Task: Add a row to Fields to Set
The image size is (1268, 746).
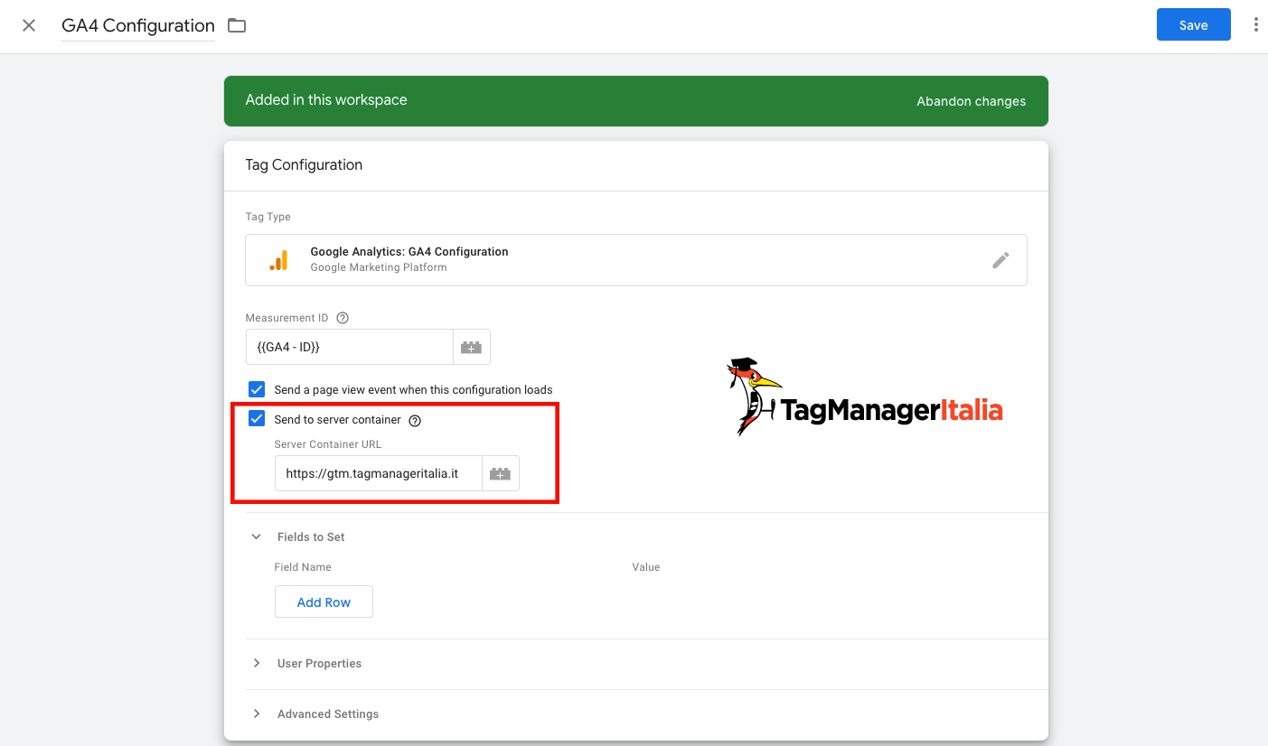Action: click(324, 602)
